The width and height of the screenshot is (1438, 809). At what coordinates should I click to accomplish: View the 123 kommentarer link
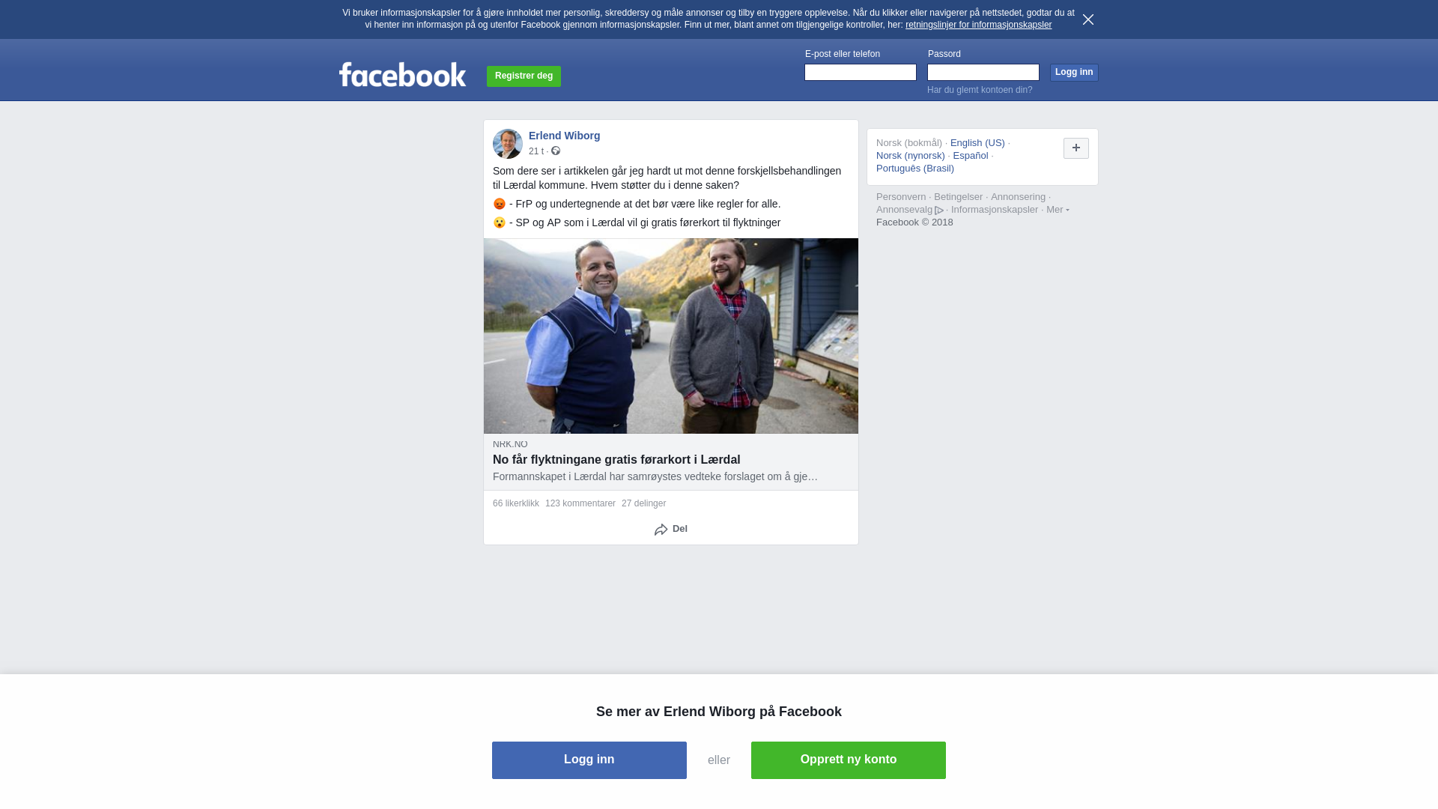point(580,503)
